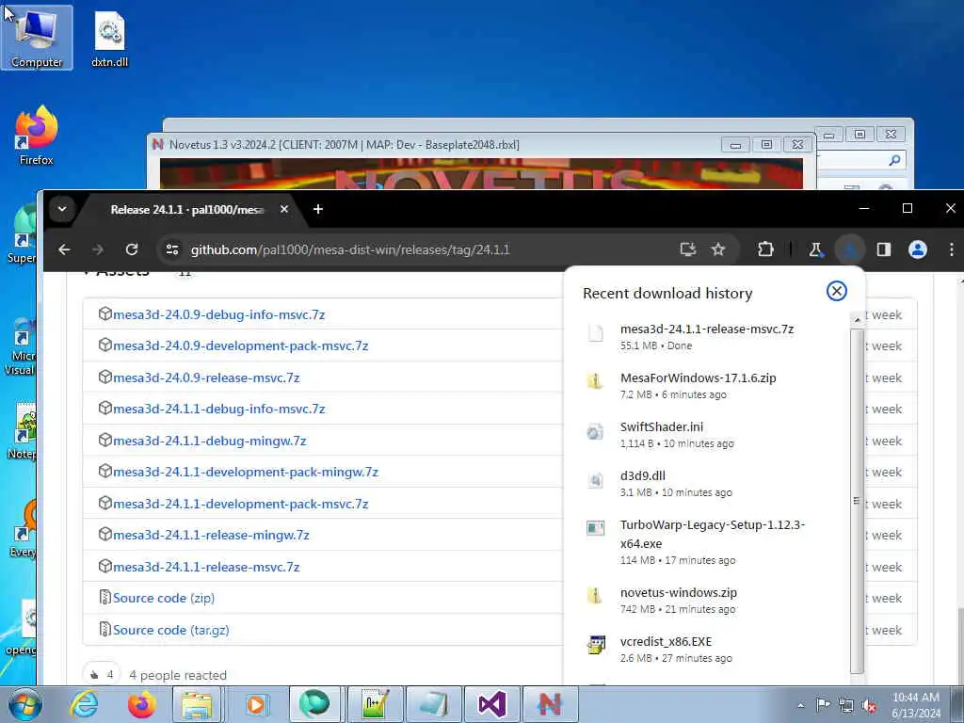
Task: Reload the GitHub release page
Action: (x=132, y=249)
